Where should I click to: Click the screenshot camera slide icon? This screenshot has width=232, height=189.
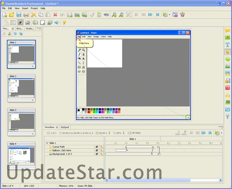[x=77, y=15]
